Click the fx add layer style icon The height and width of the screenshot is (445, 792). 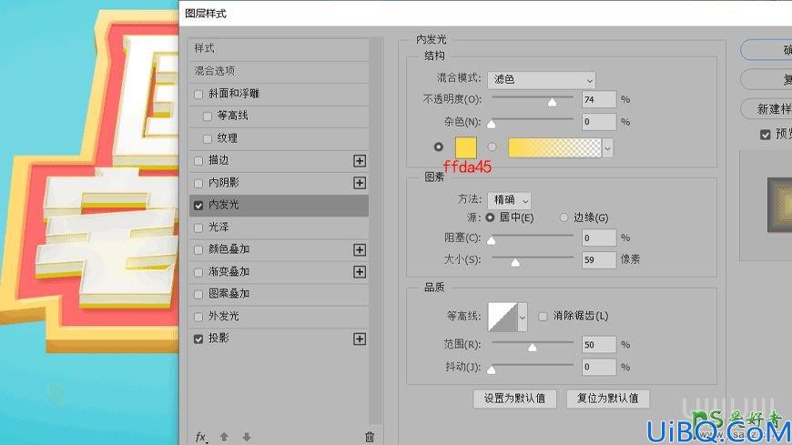tap(201, 437)
